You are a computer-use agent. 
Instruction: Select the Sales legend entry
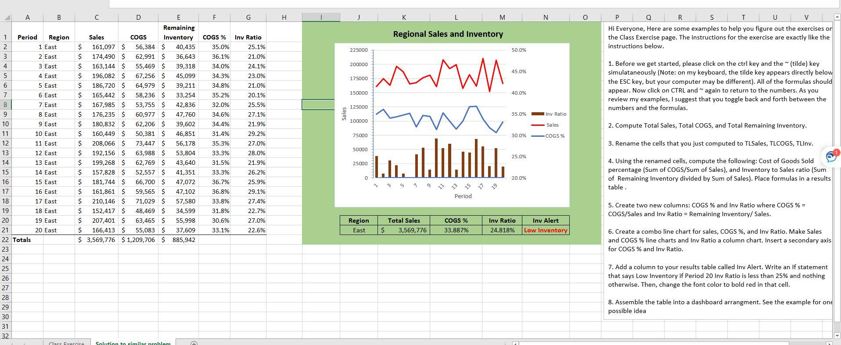pos(545,125)
